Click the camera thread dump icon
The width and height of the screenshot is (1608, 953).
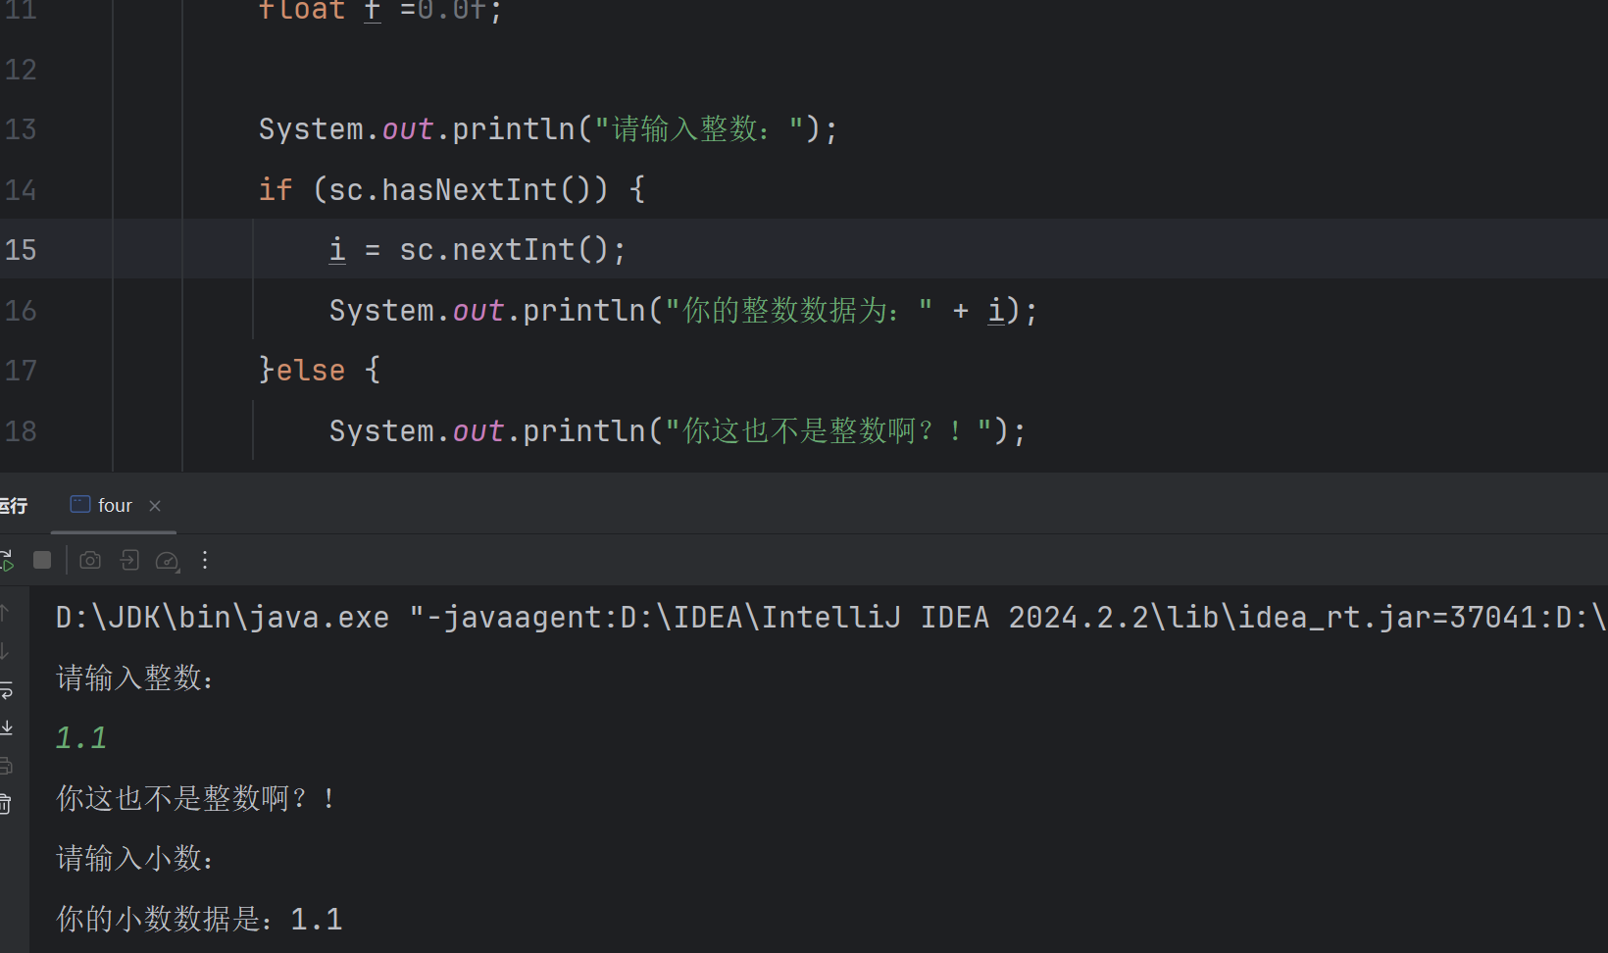(90, 560)
